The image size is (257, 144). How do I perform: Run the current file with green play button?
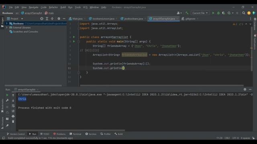[213, 13]
